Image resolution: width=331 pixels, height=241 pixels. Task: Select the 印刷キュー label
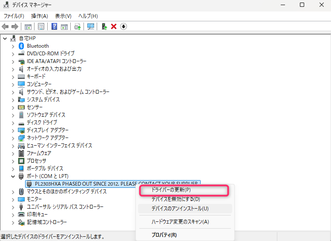[37, 215]
